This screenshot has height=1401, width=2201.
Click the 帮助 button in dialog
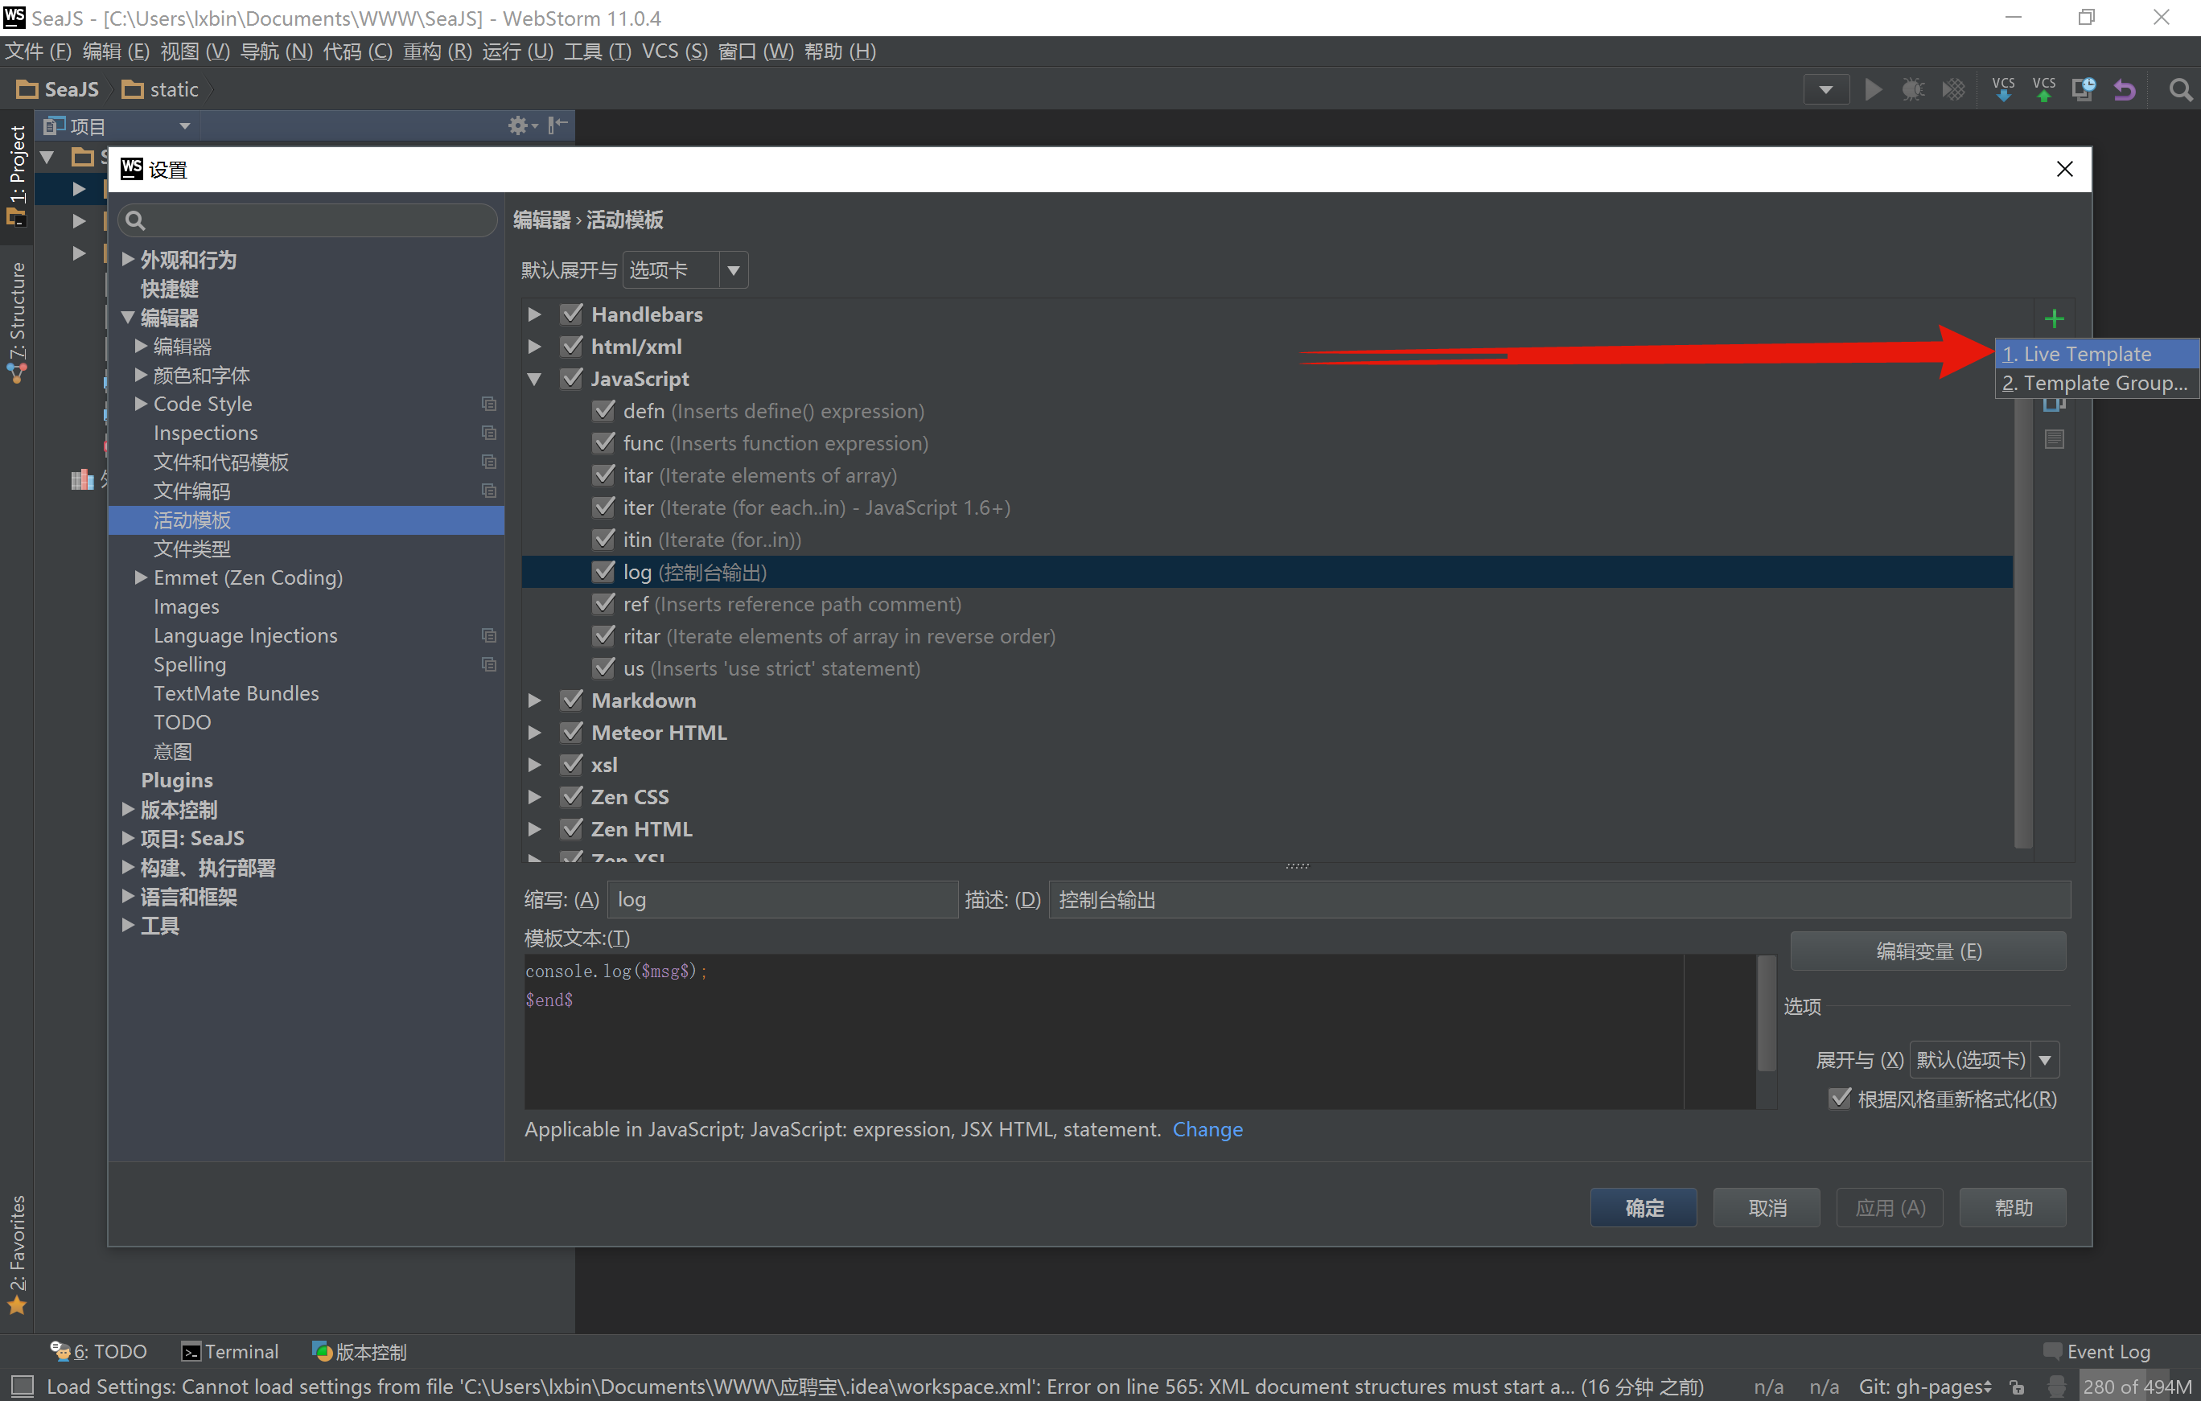[x=2013, y=1208]
